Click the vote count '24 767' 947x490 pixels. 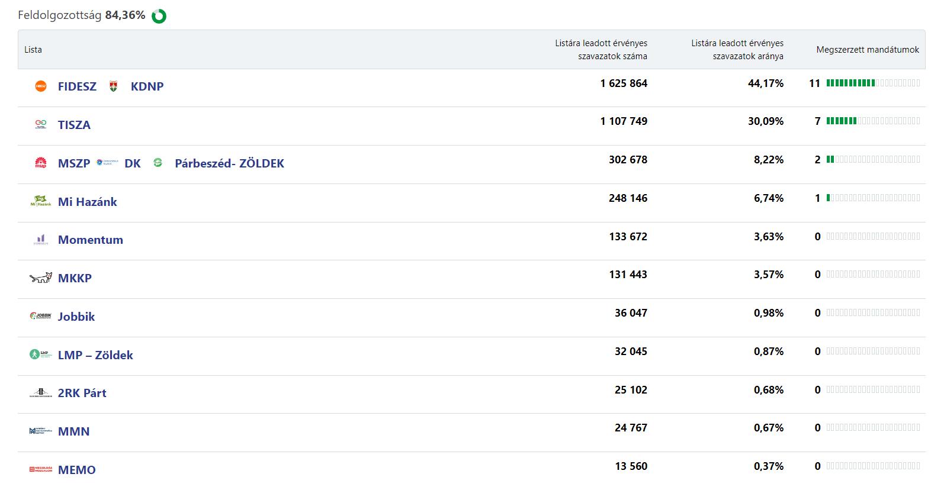pyautogui.click(x=631, y=428)
